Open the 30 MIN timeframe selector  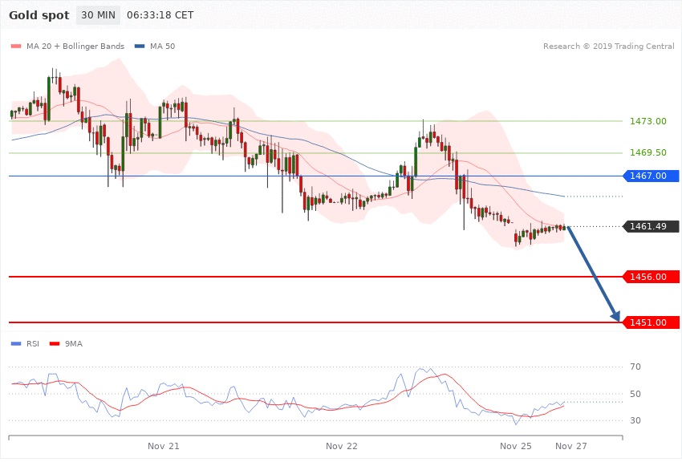click(98, 15)
